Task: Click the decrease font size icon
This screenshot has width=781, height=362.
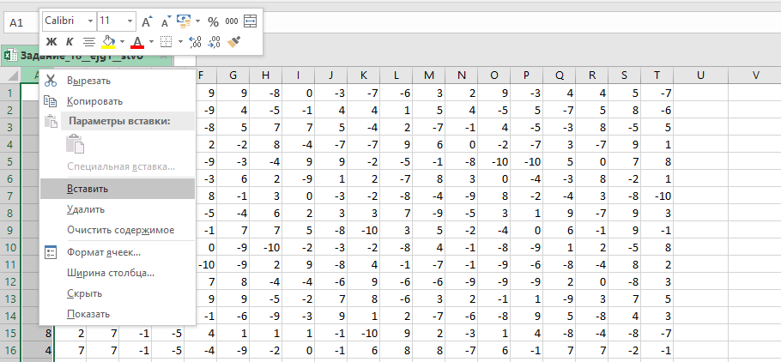Action: (166, 21)
